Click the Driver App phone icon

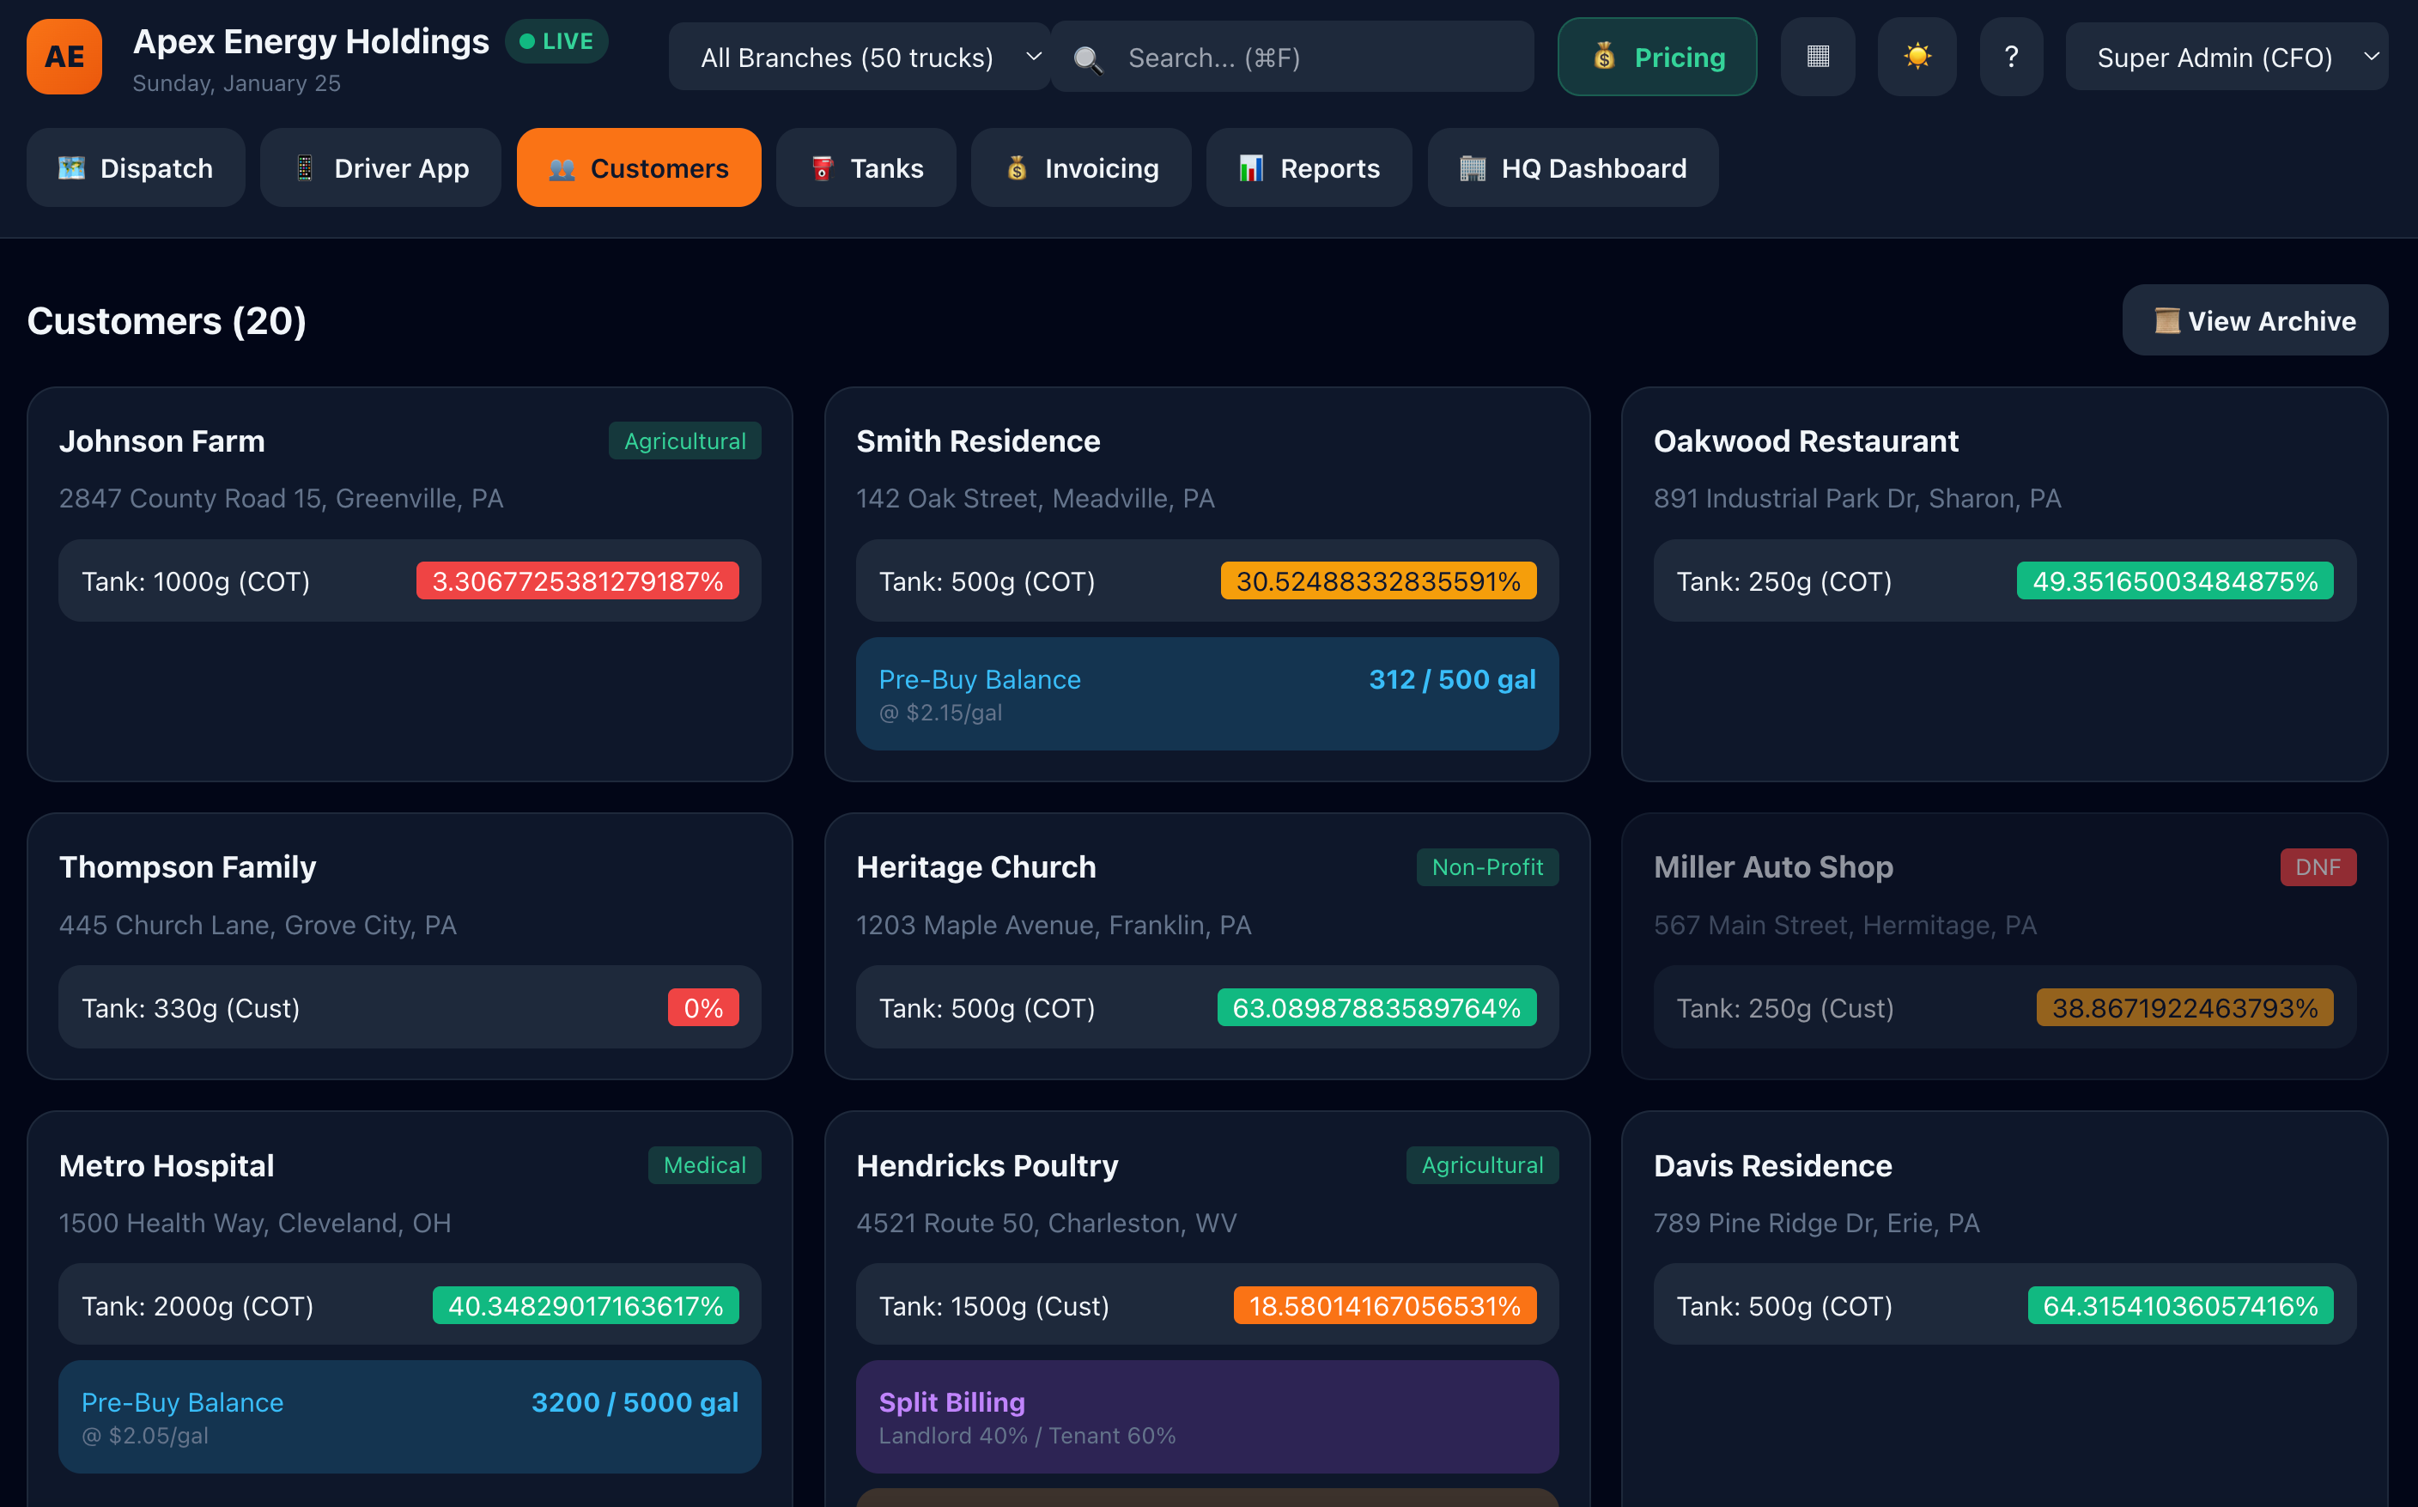[x=304, y=167]
